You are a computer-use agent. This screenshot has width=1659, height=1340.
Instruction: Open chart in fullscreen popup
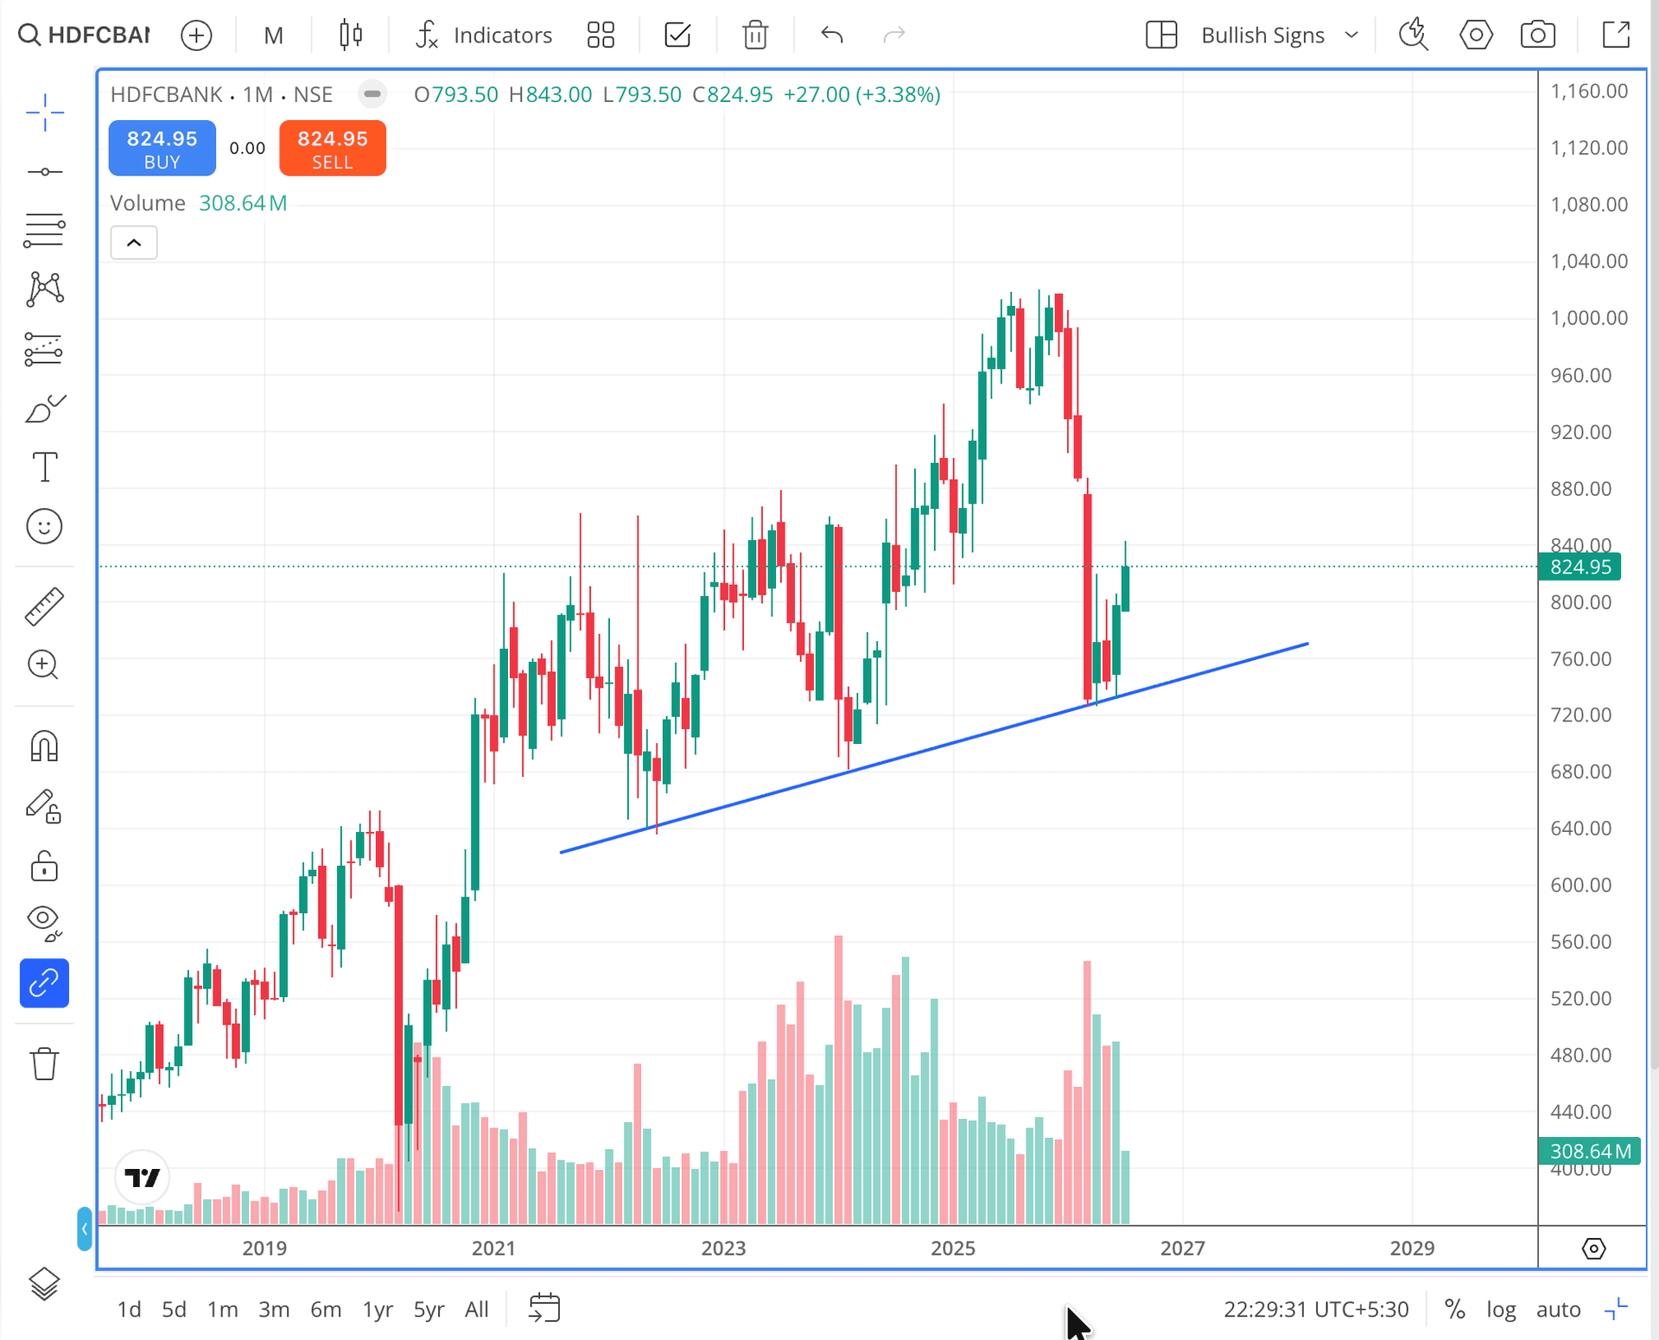1616,35
